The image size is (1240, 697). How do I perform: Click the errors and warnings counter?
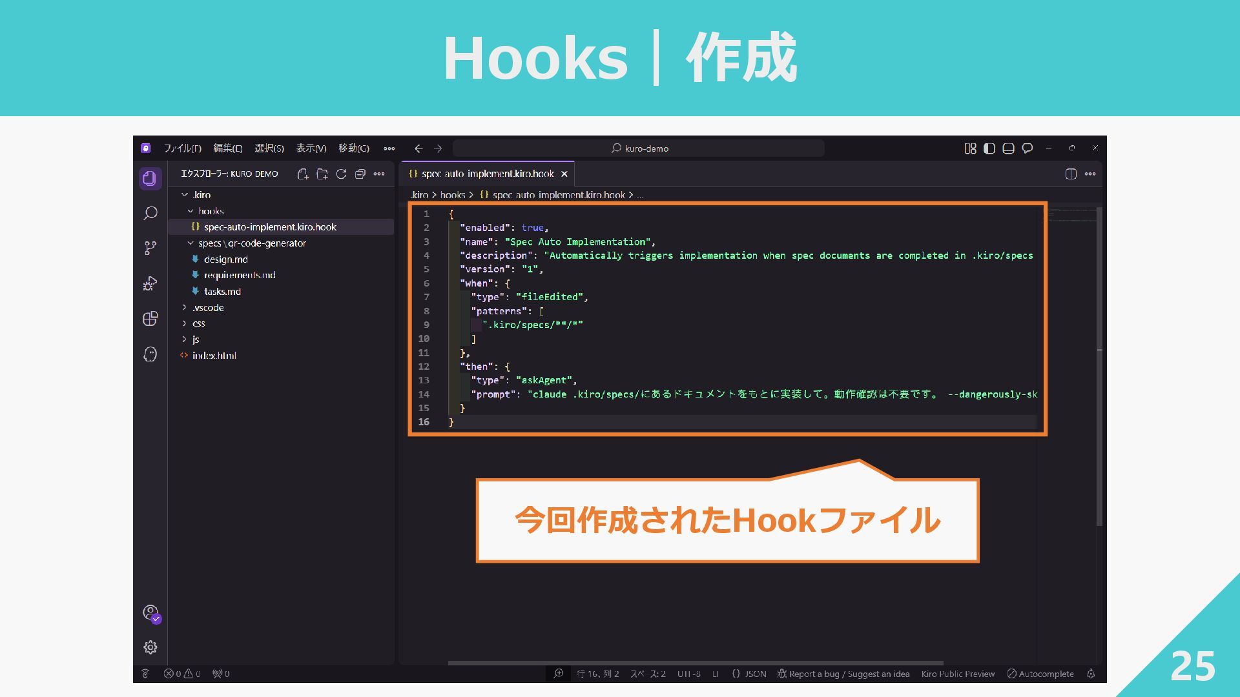pyautogui.click(x=182, y=674)
